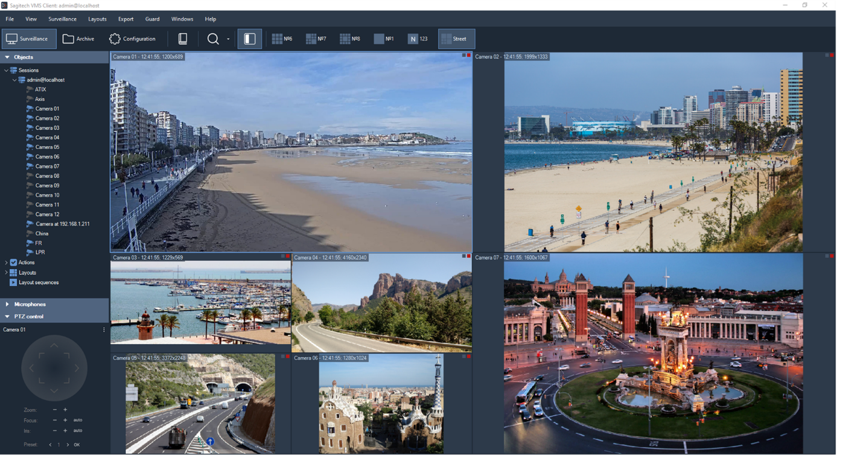Toggle the Actions checkbox in tree
The width and height of the screenshot is (863, 455).
14,262
